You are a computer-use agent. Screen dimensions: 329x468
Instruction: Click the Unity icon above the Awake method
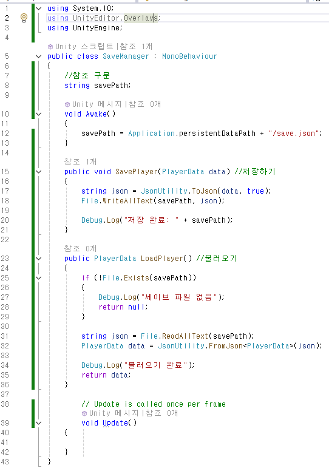(x=67, y=104)
